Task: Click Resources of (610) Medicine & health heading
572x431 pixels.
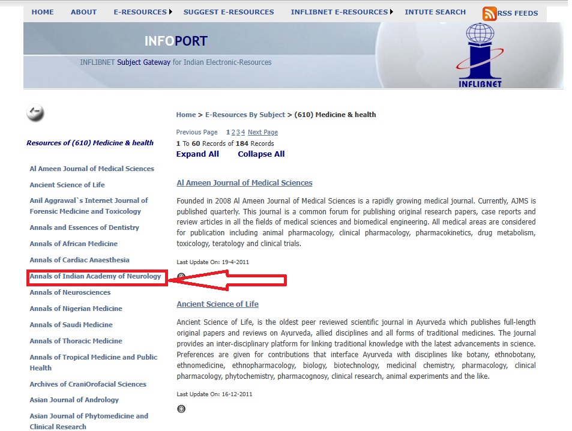Action: point(90,143)
